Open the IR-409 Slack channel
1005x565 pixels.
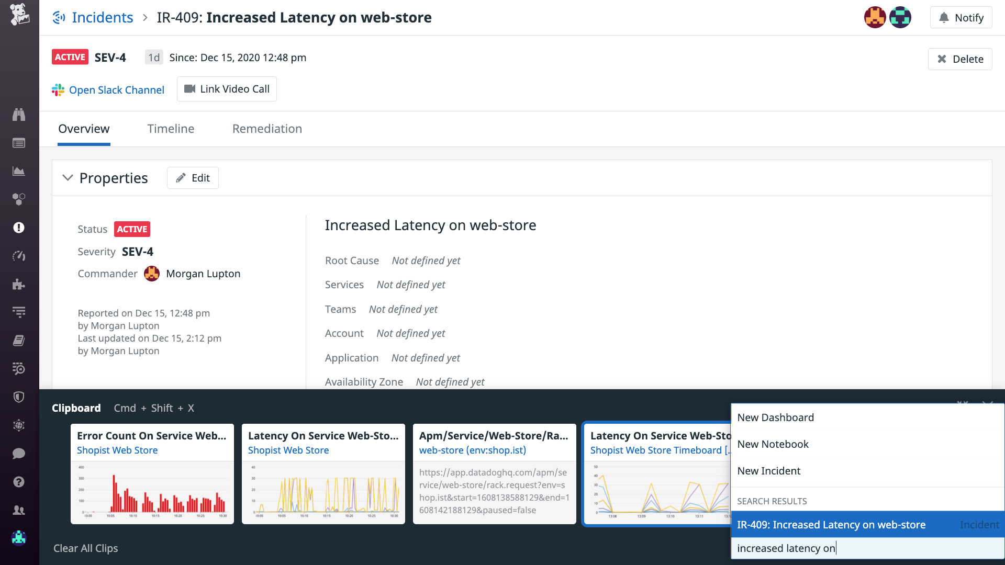pos(116,89)
